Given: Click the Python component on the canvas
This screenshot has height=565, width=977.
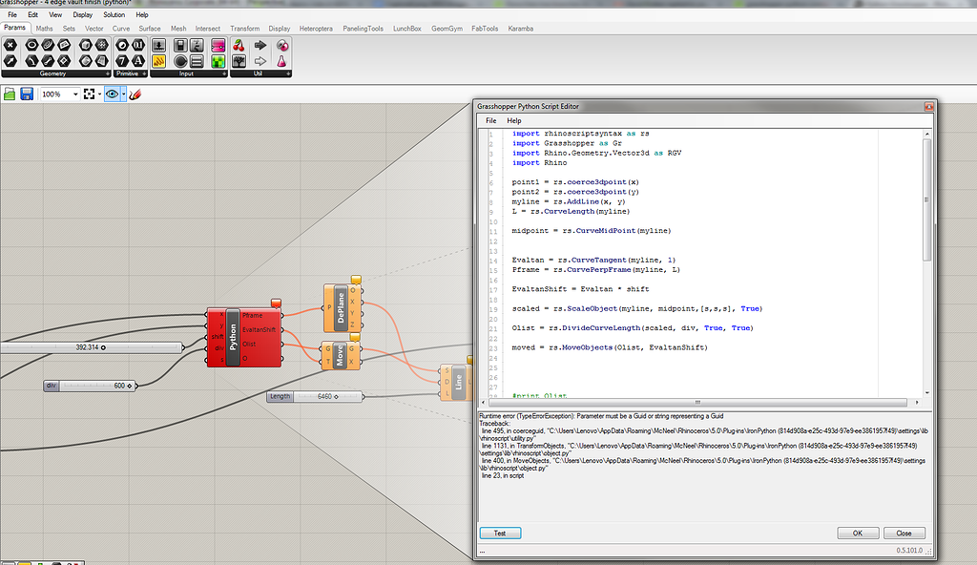Looking at the screenshot, I should coord(232,337).
